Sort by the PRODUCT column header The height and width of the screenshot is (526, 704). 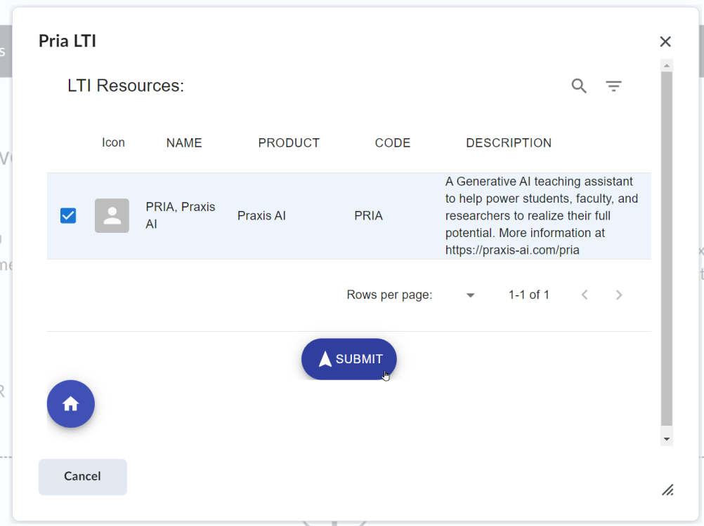click(x=289, y=143)
